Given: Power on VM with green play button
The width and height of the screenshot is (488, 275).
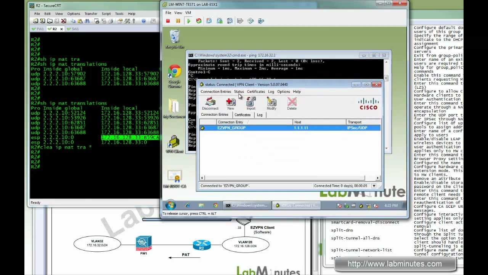Looking at the screenshot, I should 188,21.
